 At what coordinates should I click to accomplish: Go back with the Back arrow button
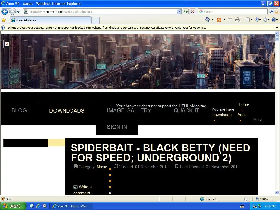[x=5, y=11]
